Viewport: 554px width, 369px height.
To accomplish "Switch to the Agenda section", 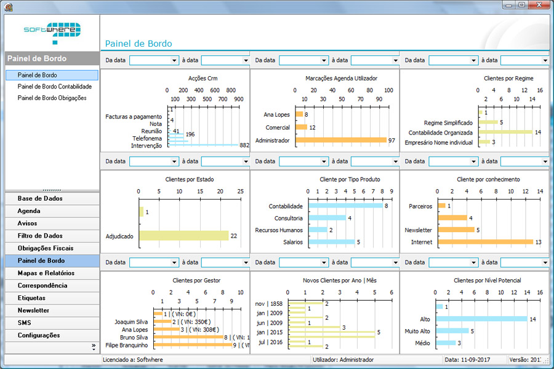I will tap(29, 211).
